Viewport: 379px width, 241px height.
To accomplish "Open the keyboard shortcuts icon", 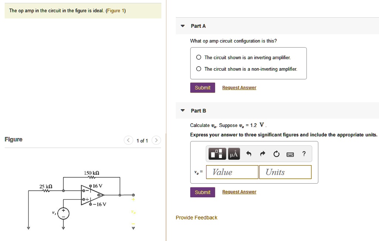I will pyautogui.click(x=290, y=154).
